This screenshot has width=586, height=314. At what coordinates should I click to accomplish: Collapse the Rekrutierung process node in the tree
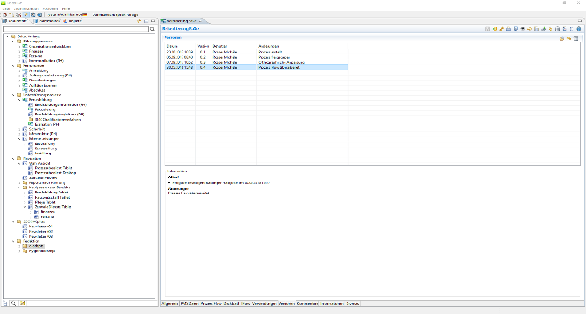tap(19, 100)
